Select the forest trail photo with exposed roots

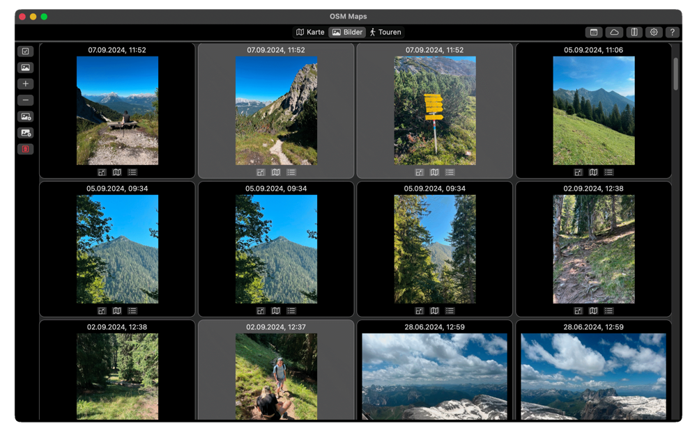(x=593, y=249)
